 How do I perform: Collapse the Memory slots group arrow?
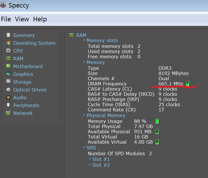84,40
